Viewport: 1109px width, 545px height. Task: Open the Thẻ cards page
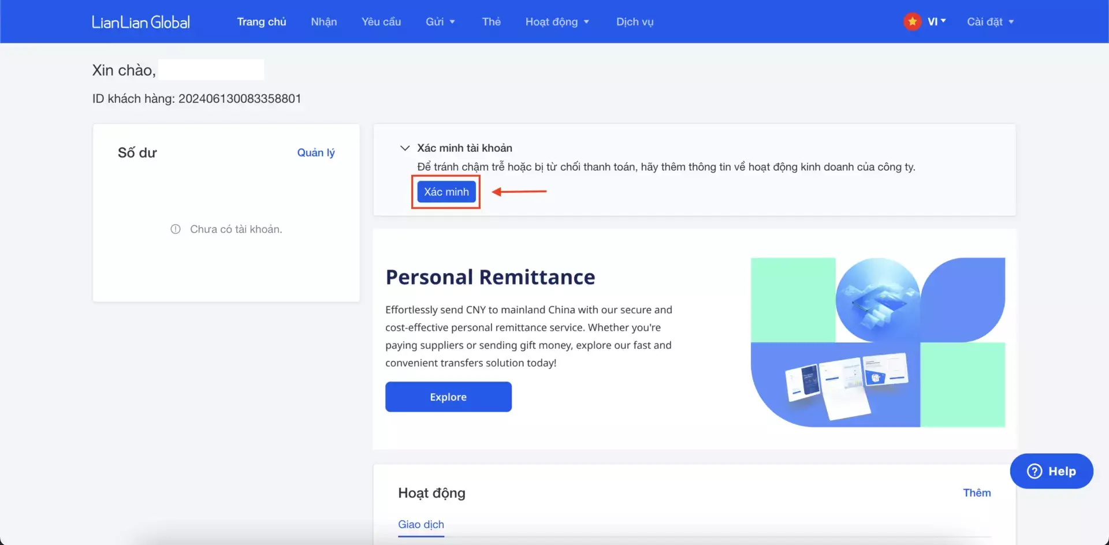point(491,22)
